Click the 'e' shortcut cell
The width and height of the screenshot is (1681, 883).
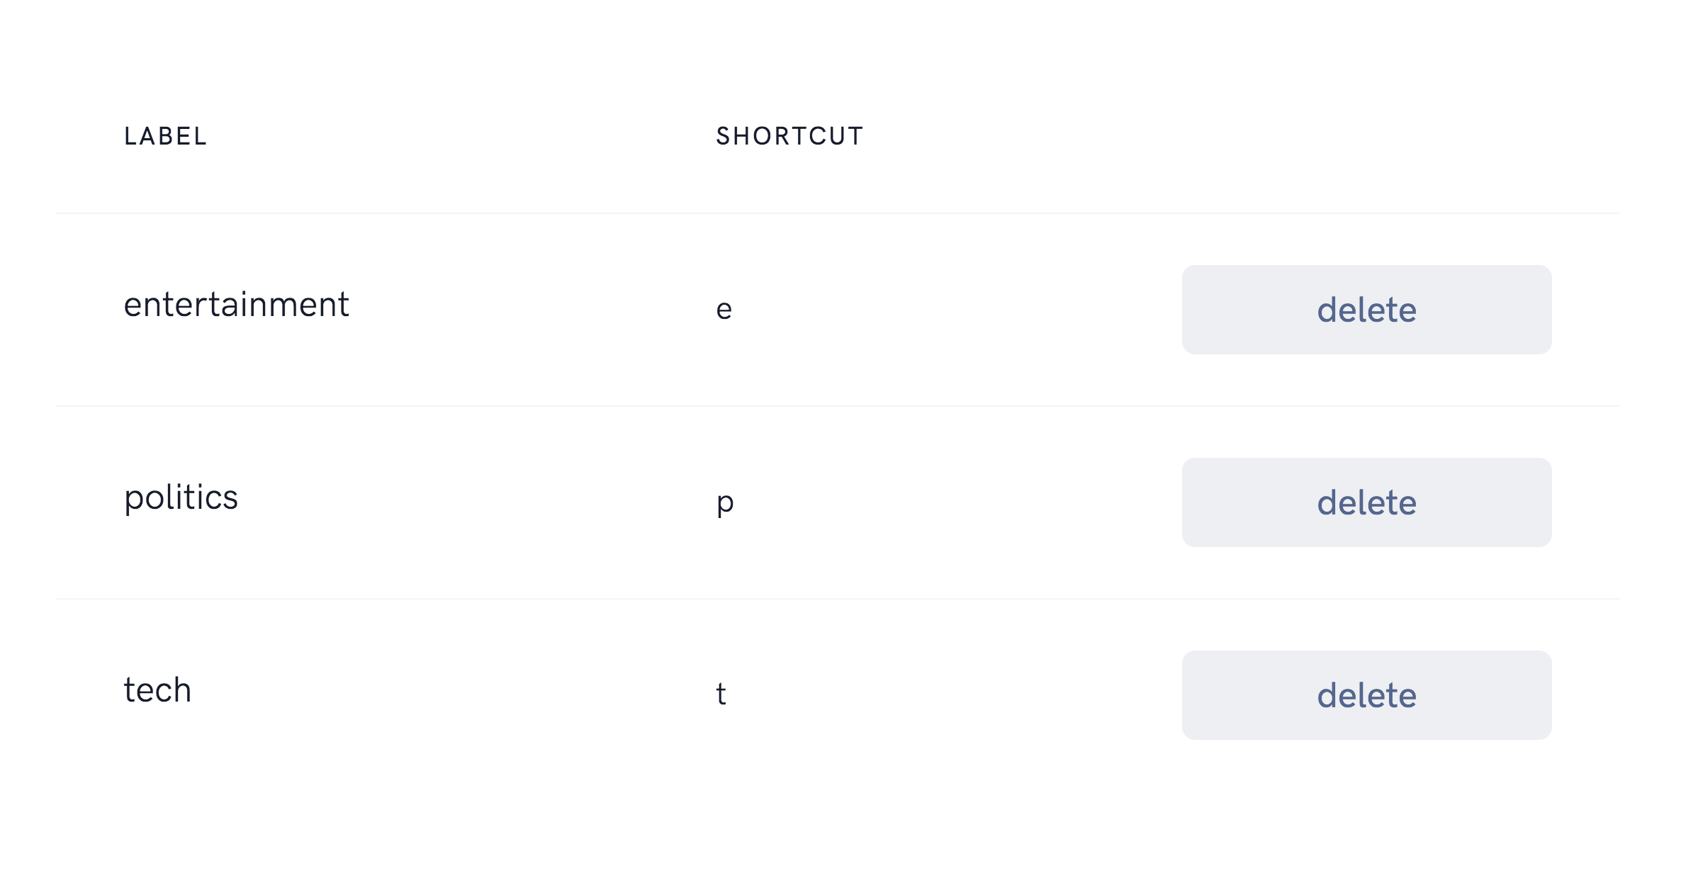click(x=724, y=310)
